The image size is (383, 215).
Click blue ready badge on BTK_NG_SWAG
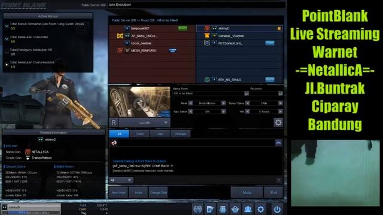pos(270,79)
